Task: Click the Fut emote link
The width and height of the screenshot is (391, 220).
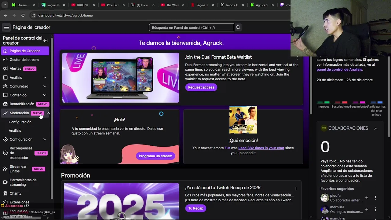Action: (x=227, y=148)
